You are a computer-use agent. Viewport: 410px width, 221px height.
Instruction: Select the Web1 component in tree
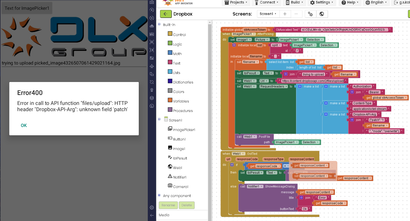click(177, 168)
